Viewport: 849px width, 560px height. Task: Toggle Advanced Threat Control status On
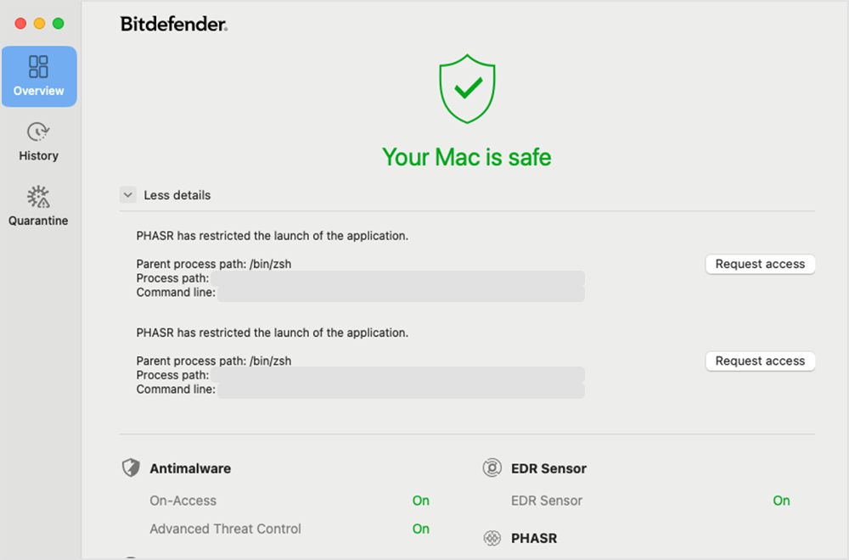click(421, 529)
